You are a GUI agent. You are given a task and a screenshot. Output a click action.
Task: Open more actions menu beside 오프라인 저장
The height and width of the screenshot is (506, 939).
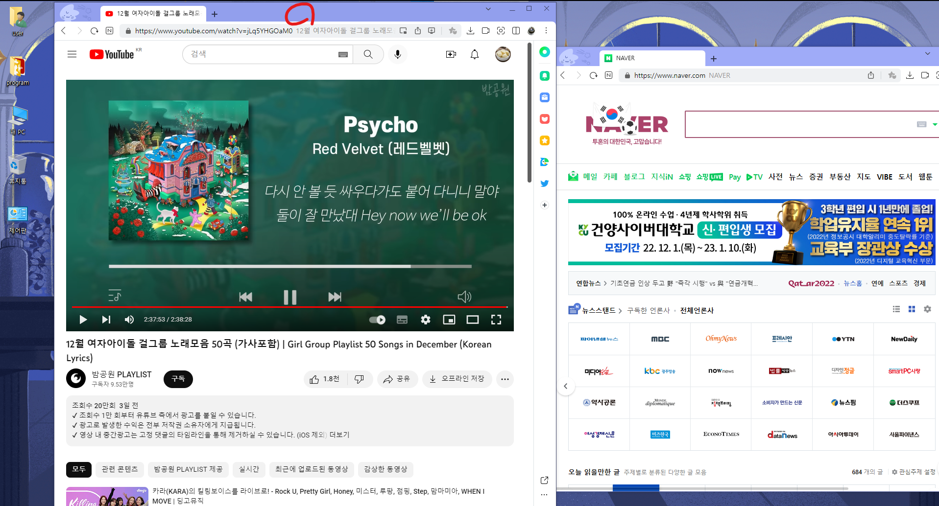(x=505, y=379)
